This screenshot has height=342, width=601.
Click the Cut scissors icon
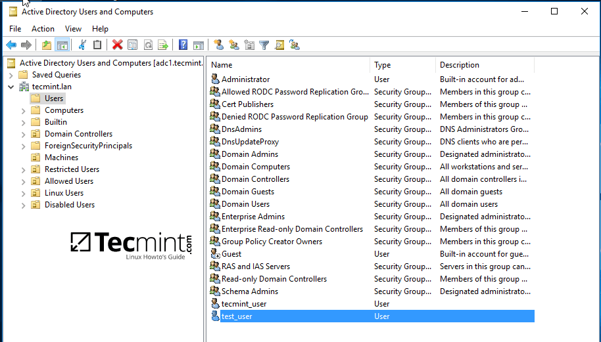[82, 45]
